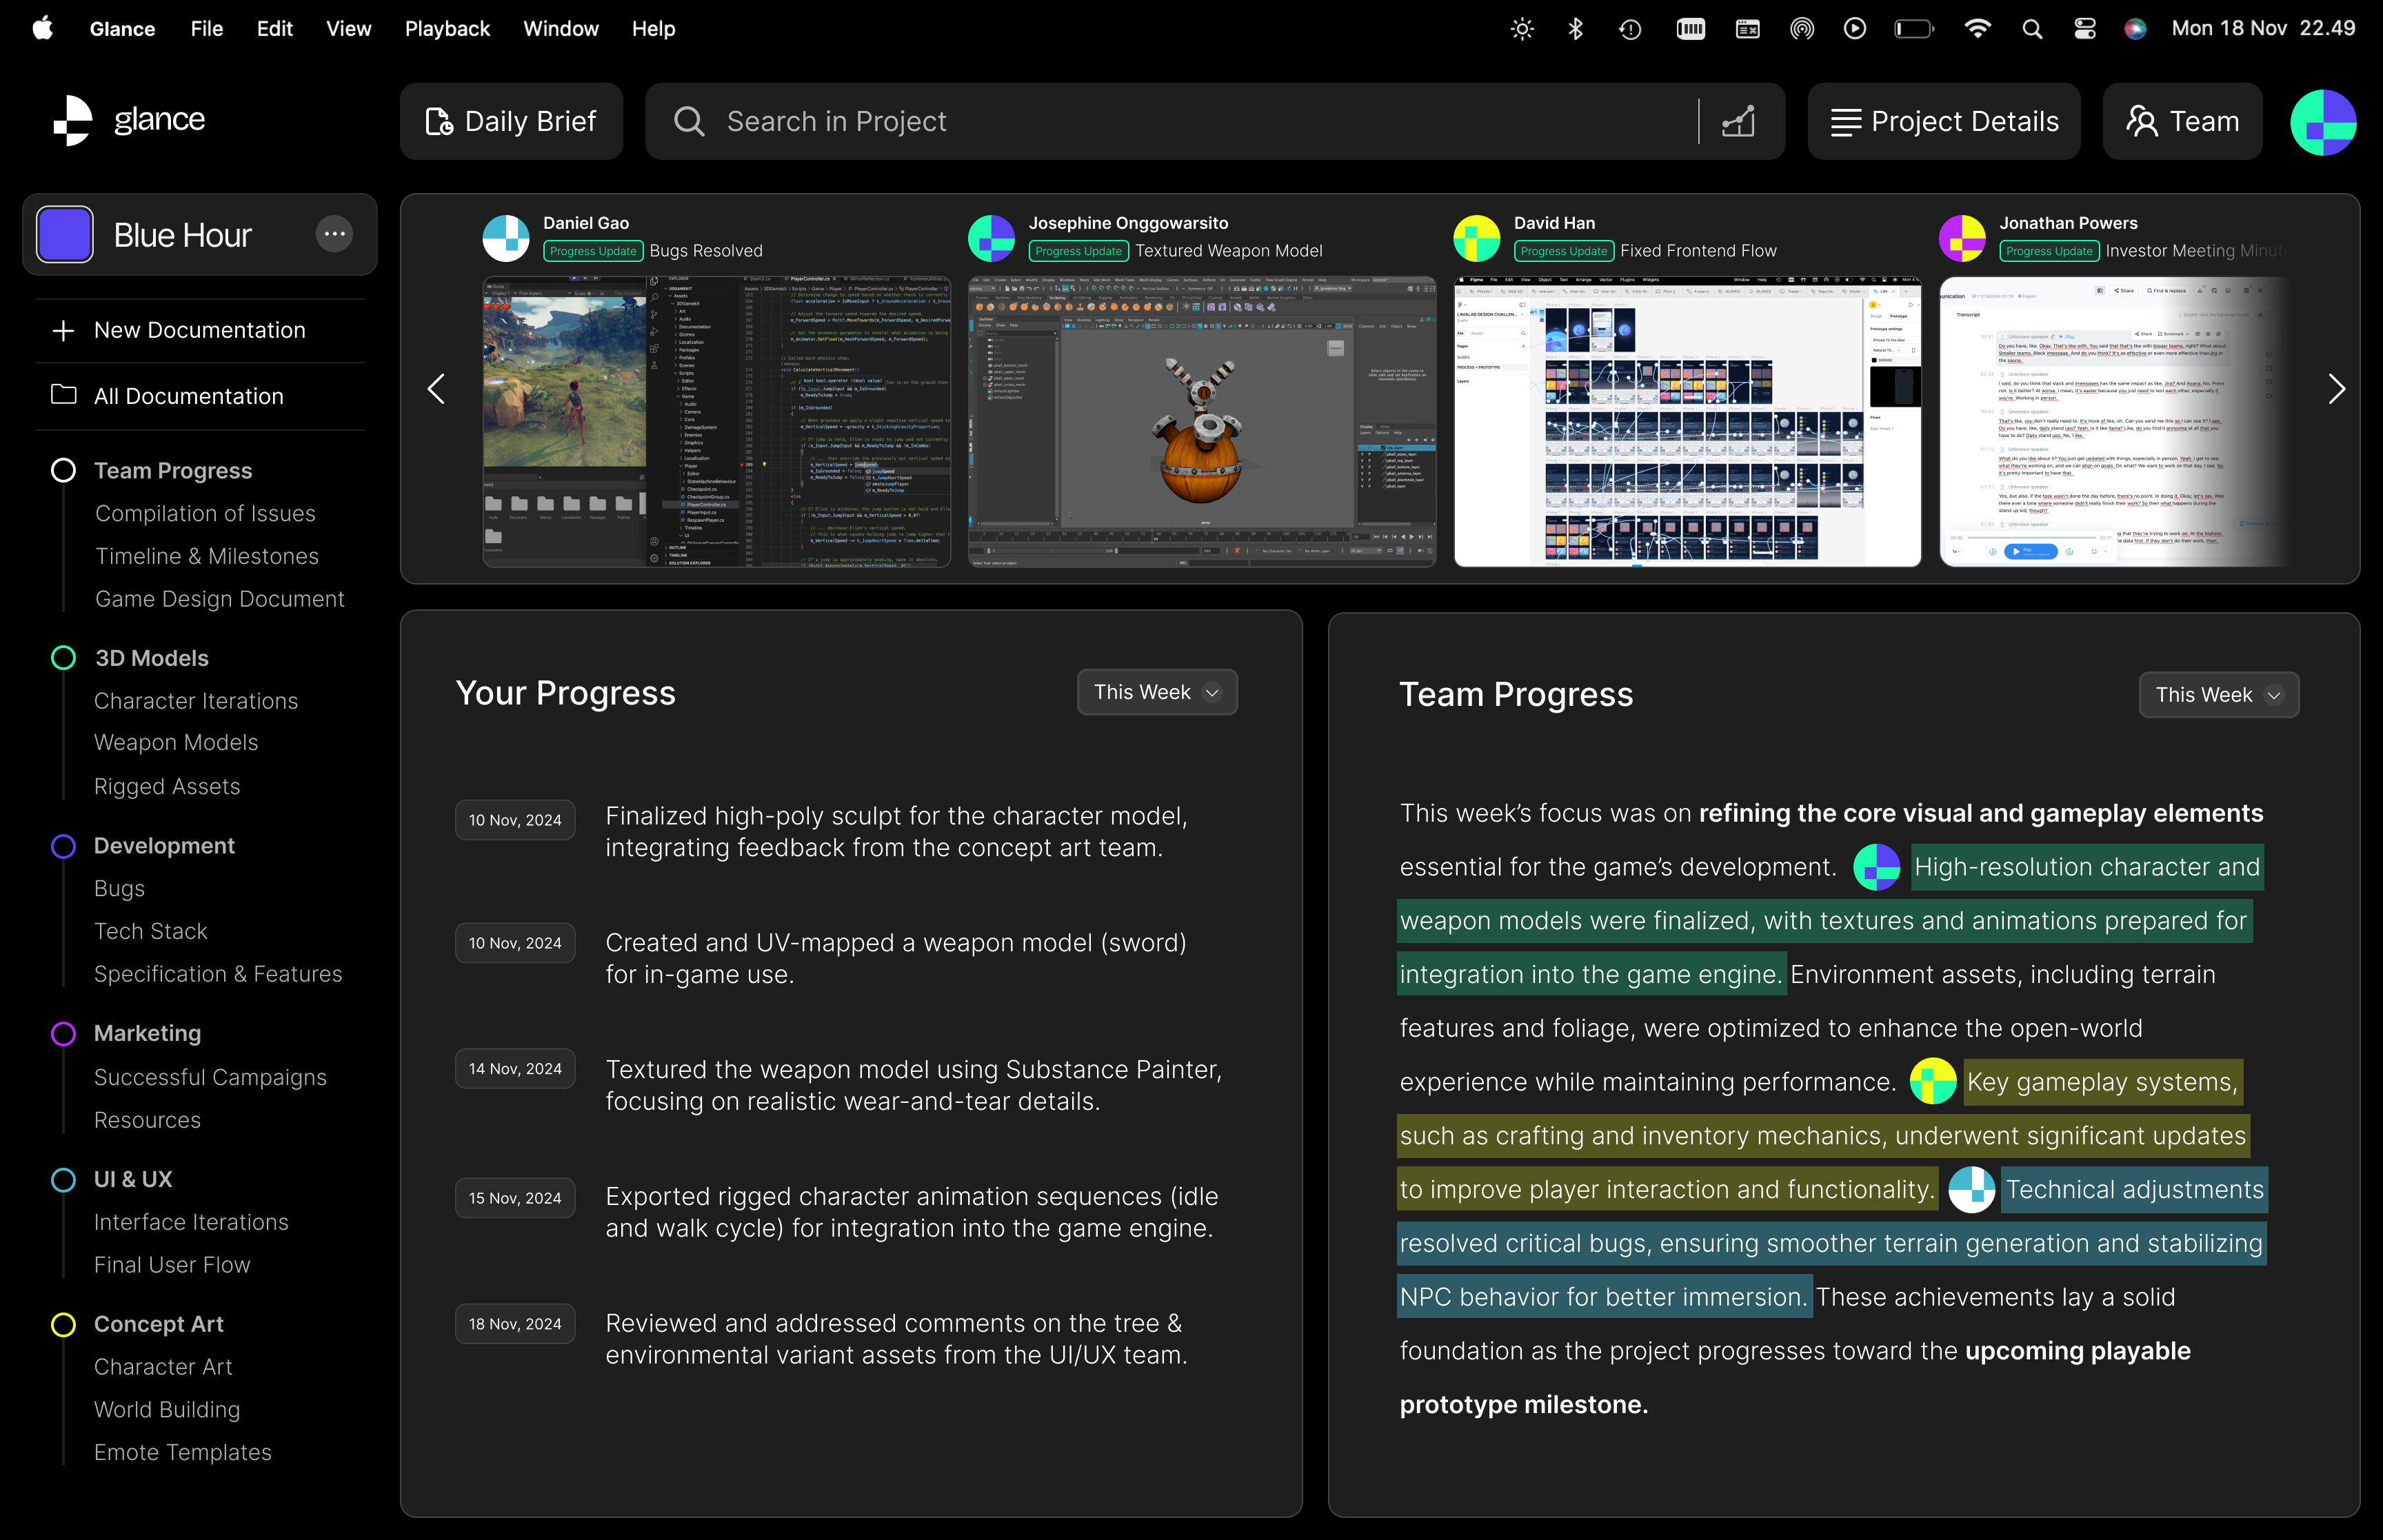This screenshot has height=1540, width=2383.
Task: Click the search magnifier icon in the project search
Action: (689, 121)
